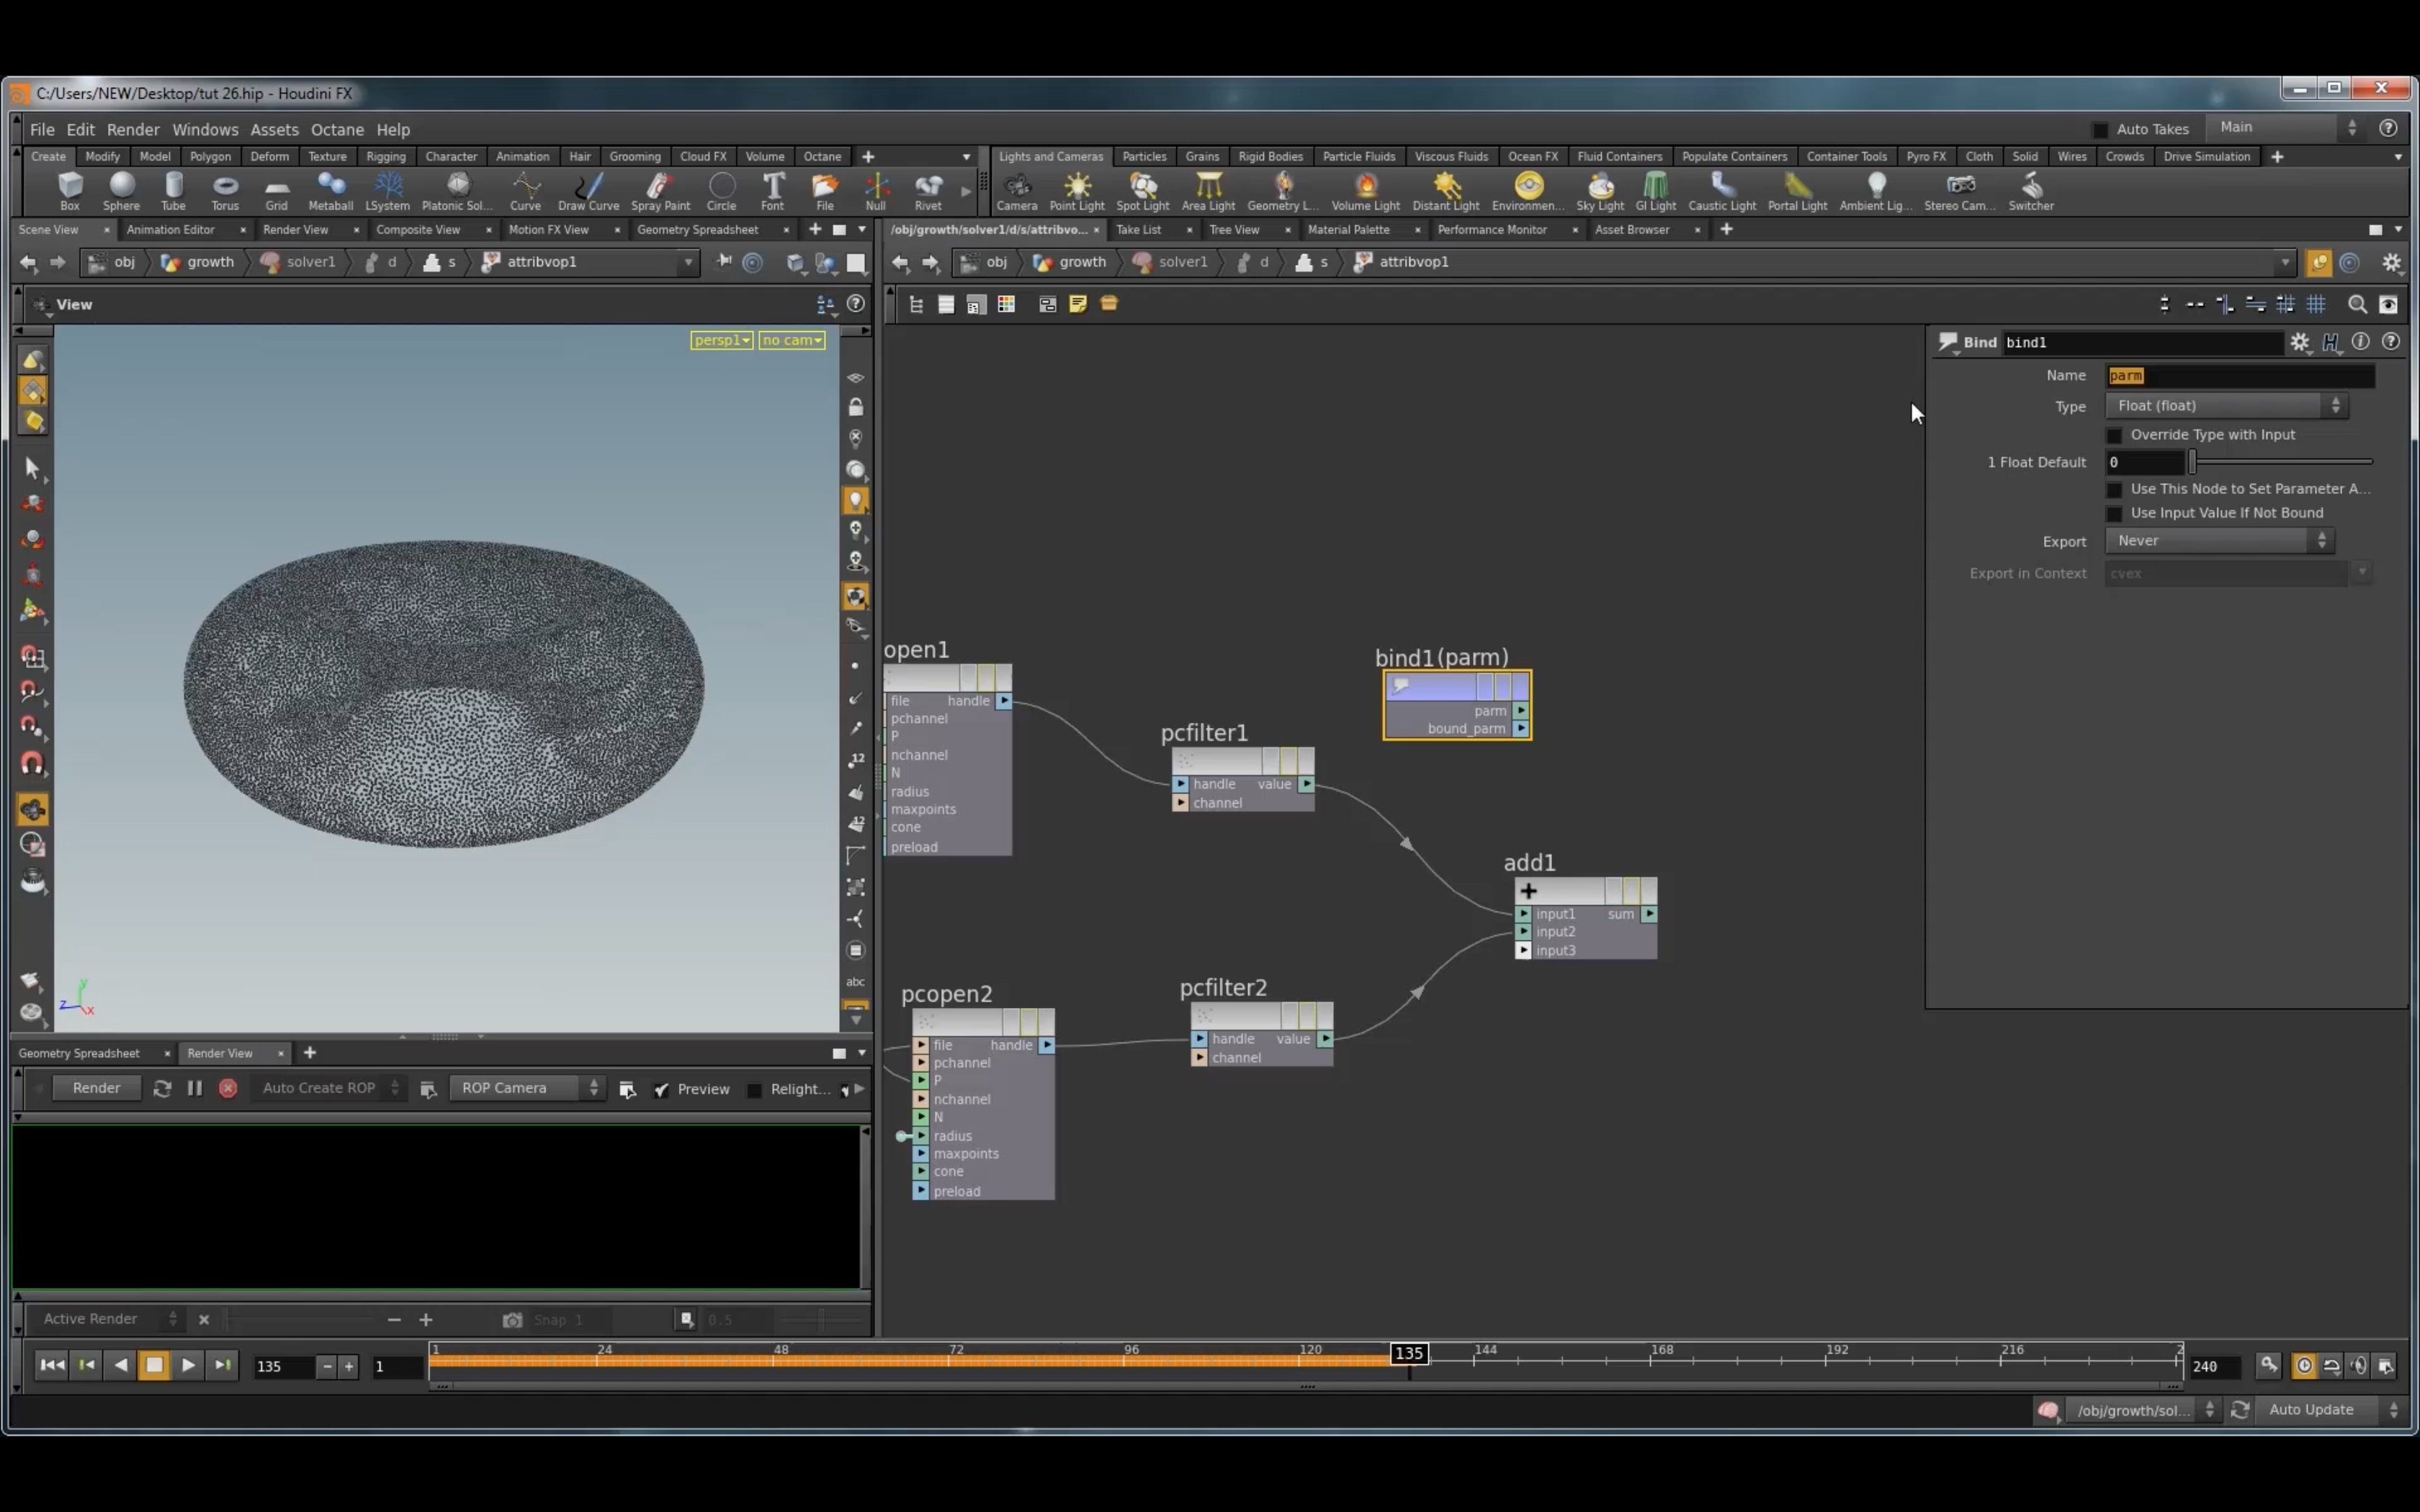2420x1512 pixels.
Task: Pick the Draw Curve tool
Action: point(588,190)
